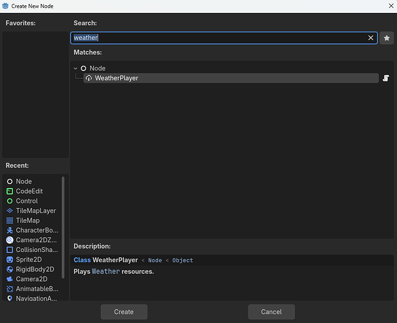Follow Object link in class hierarchy
This screenshot has width=397, height=323.
pyautogui.click(x=182, y=260)
